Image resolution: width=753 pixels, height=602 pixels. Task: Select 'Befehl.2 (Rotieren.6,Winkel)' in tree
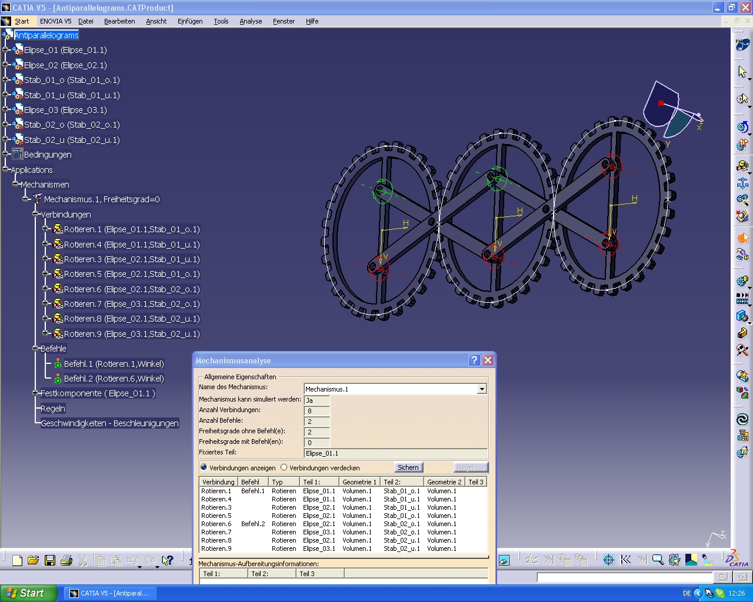click(x=114, y=379)
